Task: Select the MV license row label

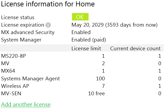Action: [5, 64]
